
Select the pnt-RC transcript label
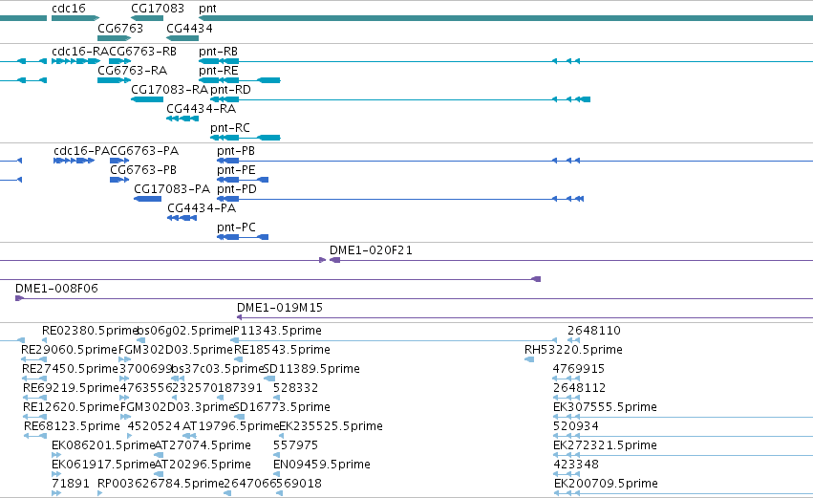(x=230, y=128)
